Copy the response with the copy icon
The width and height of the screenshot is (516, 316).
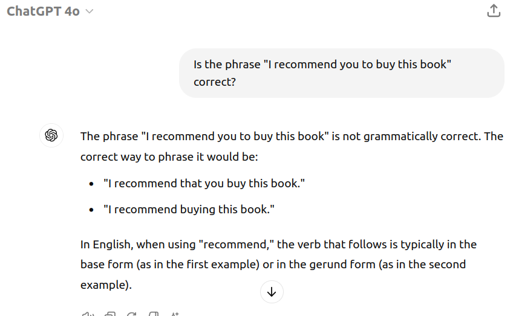pos(110,314)
